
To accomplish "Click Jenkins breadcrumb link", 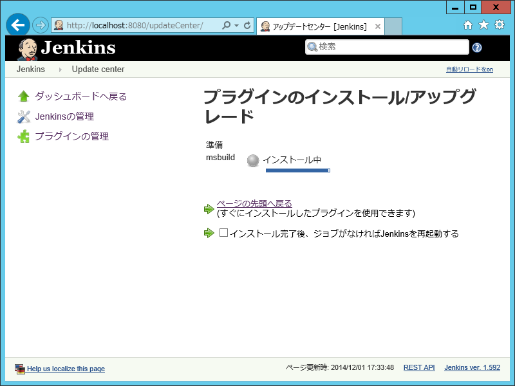I will [x=30, y=69].
